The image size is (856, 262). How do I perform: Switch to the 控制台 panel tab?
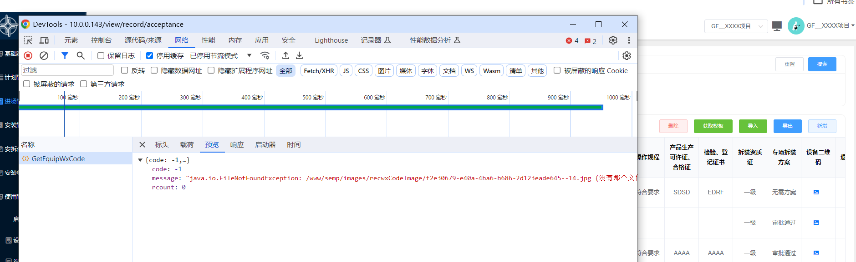(x=101, y=40)
